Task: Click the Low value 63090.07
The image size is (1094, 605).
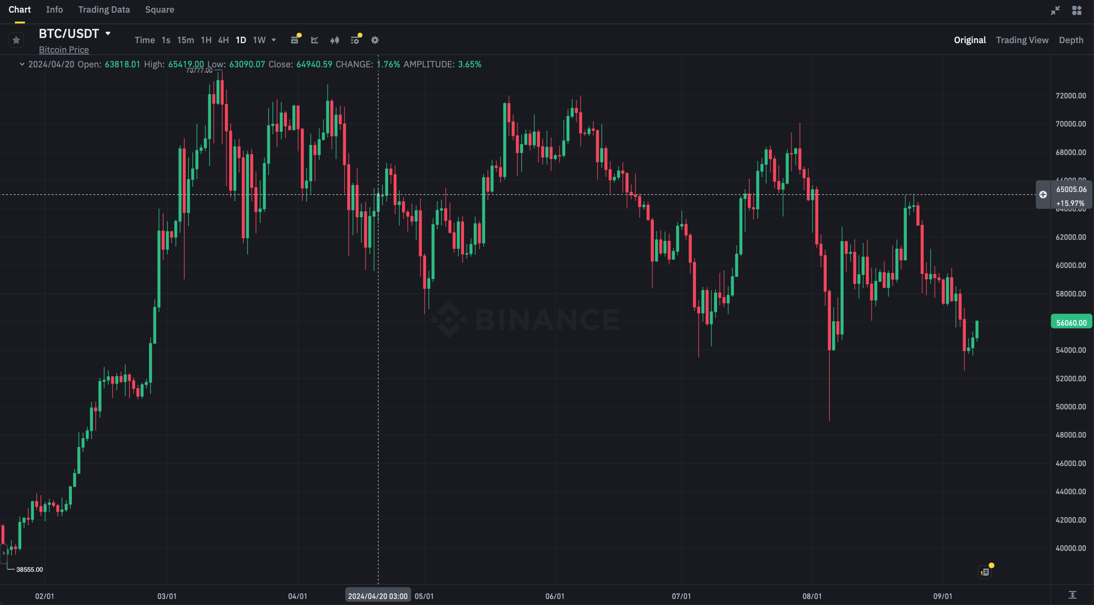Action: (247, 64)
